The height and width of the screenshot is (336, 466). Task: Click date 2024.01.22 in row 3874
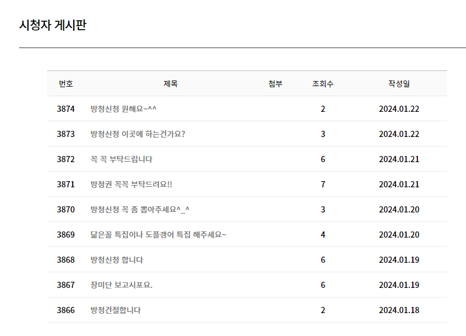[x=399, y=108]
